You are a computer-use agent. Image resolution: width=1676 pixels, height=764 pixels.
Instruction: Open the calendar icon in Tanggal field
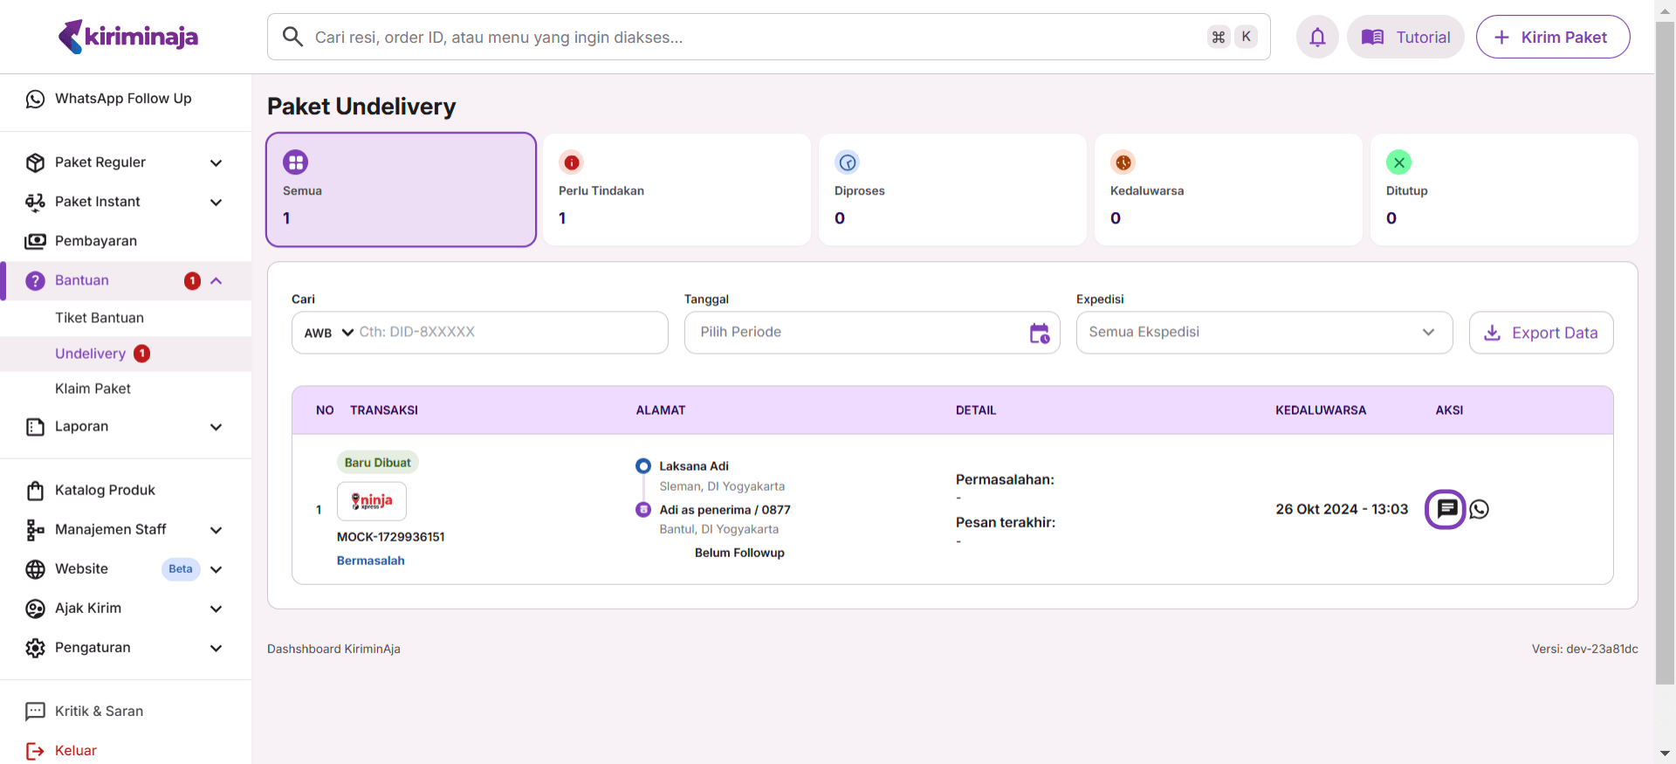coord(1039,334)
